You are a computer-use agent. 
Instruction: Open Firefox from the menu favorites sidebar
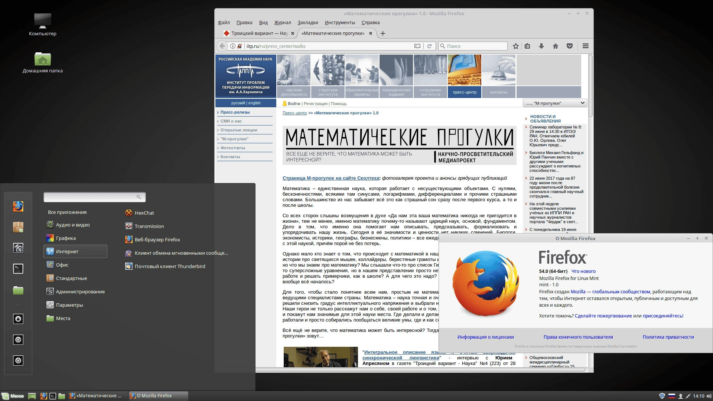[18, 206]
